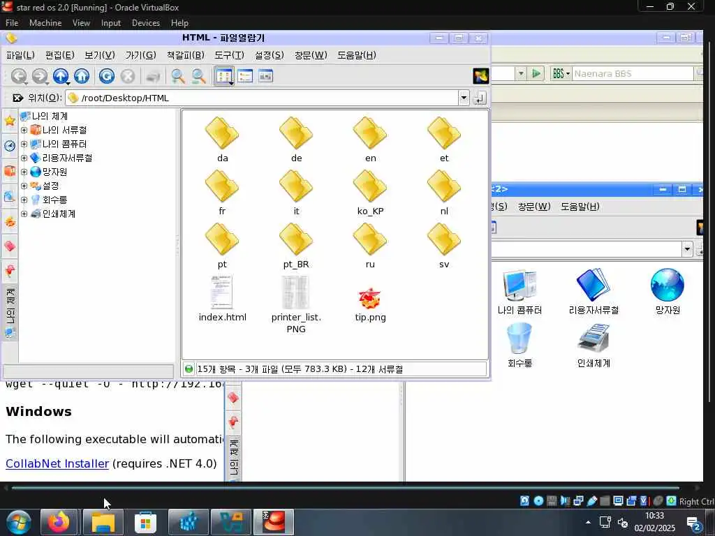Select the 나의 체계 vertical sidebar tab

10,313
